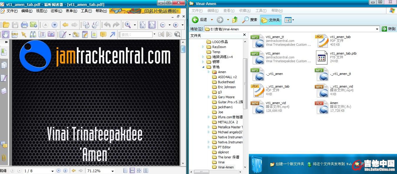The width and height of the screenshot is (397, 174).
Task: Open the Pages thumbnail panel in Foxit sidebar
Action: coord(4,65)
